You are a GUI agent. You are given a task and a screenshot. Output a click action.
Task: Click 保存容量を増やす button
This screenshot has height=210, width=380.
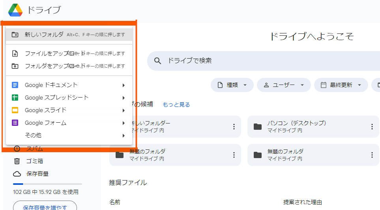(x=45, y=206)
